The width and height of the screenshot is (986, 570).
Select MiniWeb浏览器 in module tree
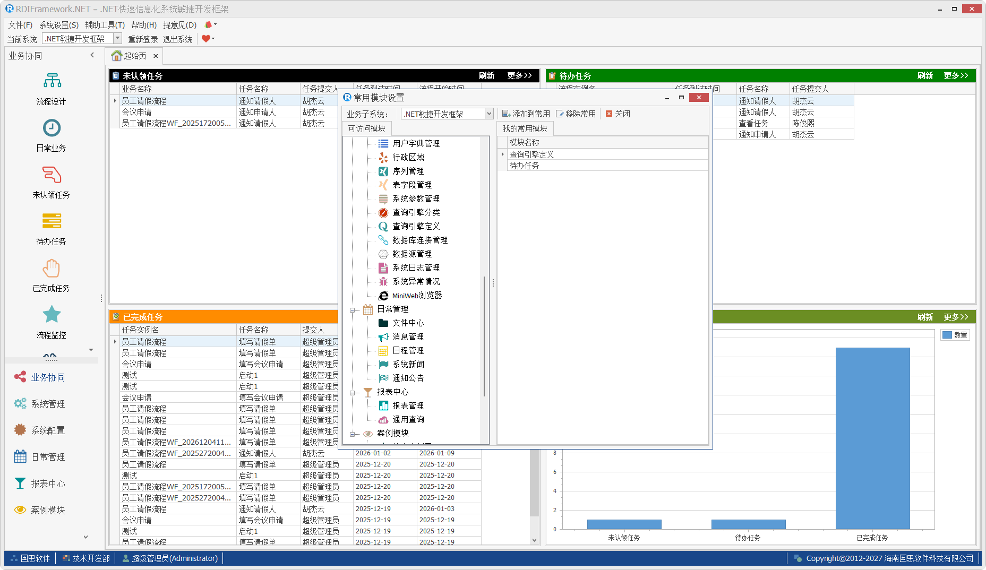[x=417, y=296]
